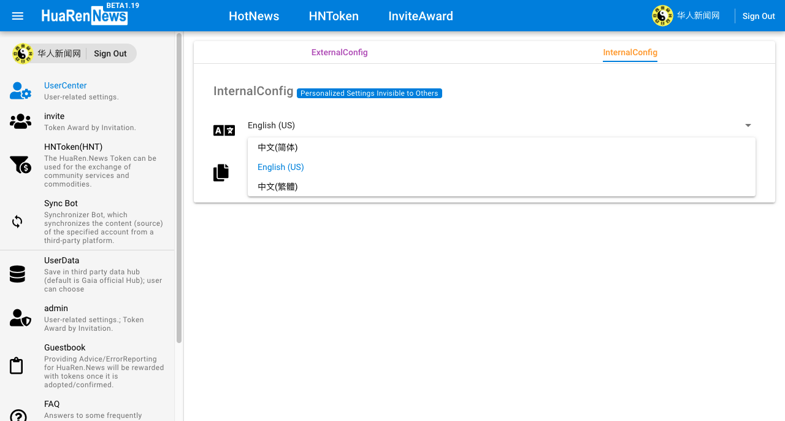Open the hamburger menu in header
785x421 pixels.
coord(18,16)
